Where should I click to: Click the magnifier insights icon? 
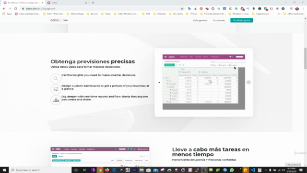tap(56, 78)
